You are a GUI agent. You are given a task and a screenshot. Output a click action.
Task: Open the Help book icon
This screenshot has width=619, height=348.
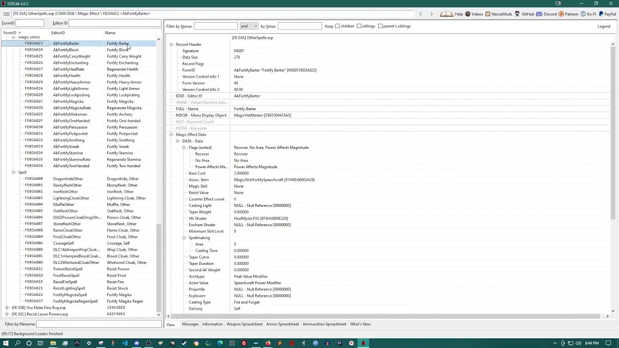click(446, 14)
